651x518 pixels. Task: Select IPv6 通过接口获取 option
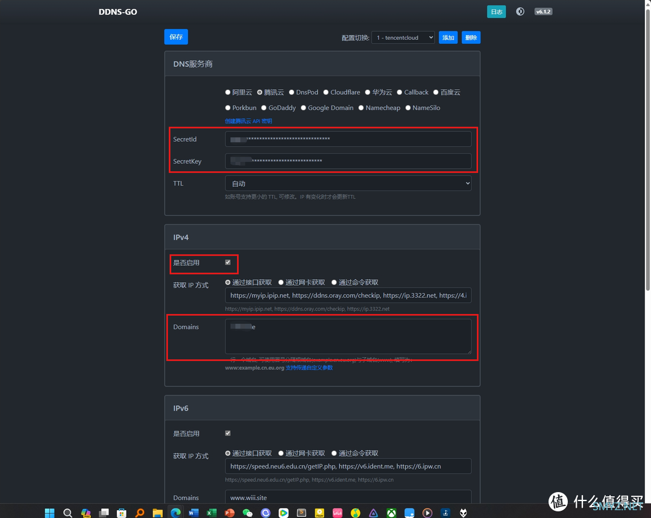click(227, 453)
